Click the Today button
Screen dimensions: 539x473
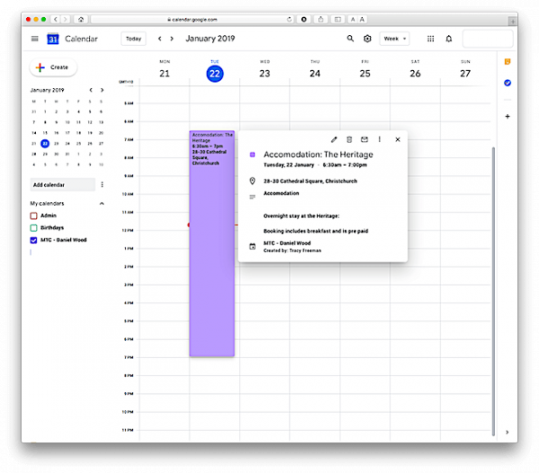click(133, 39)
